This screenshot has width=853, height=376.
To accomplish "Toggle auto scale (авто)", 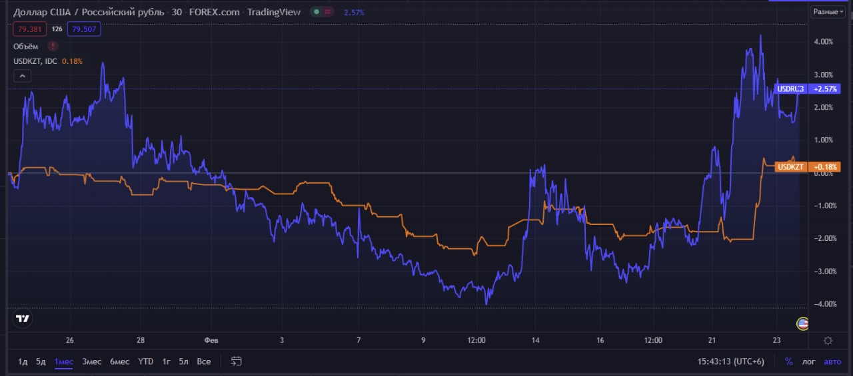I will [x=832, y=361].
